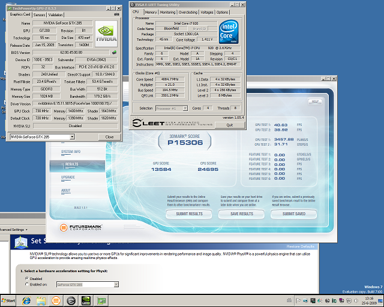The width and height of the screenshot is (384, 307).
Task: Click the keyboard icon in the taskbar
Action: (x=289, y=300)
